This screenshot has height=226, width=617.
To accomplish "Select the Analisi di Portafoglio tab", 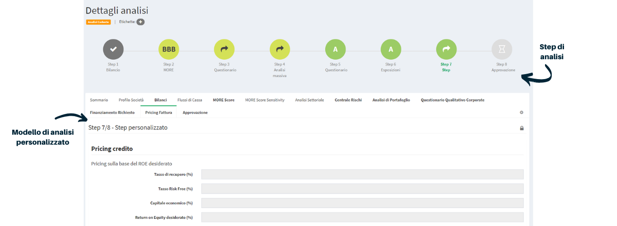I will (x=391, y=100).
